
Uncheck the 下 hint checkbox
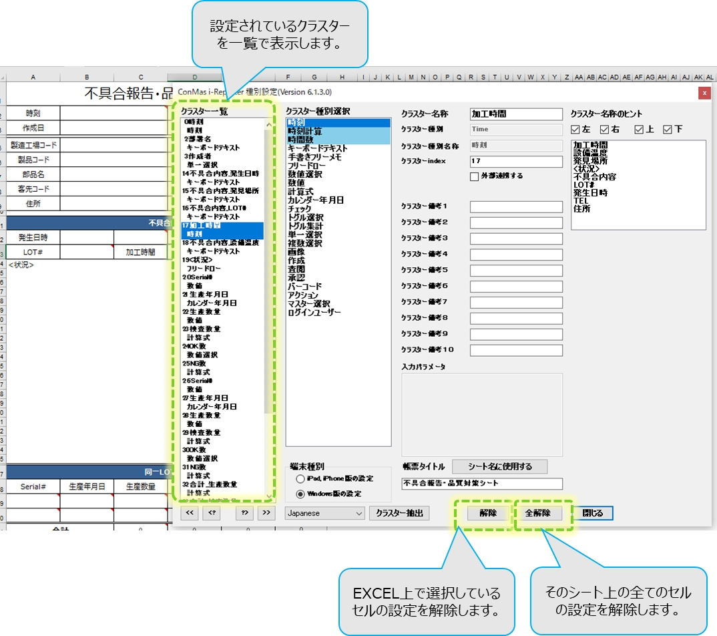click(x=667, y=130)
